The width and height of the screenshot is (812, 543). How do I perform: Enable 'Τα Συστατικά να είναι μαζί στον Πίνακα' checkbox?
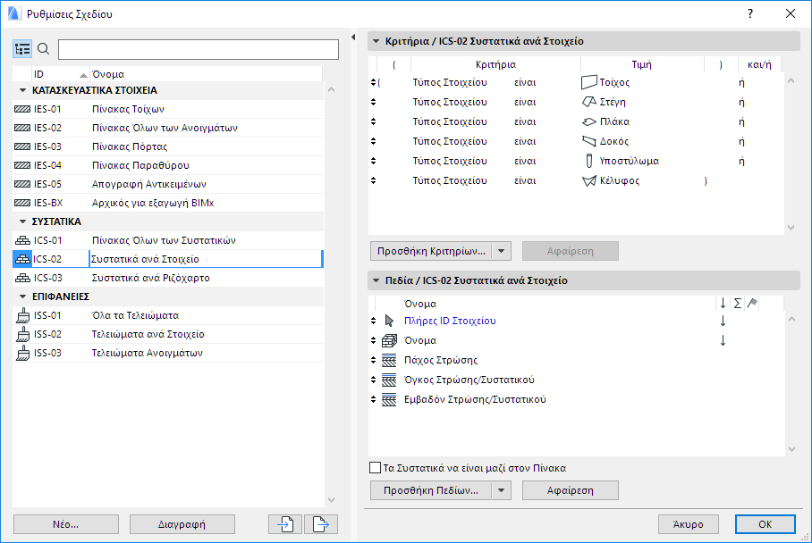[376, 468]
